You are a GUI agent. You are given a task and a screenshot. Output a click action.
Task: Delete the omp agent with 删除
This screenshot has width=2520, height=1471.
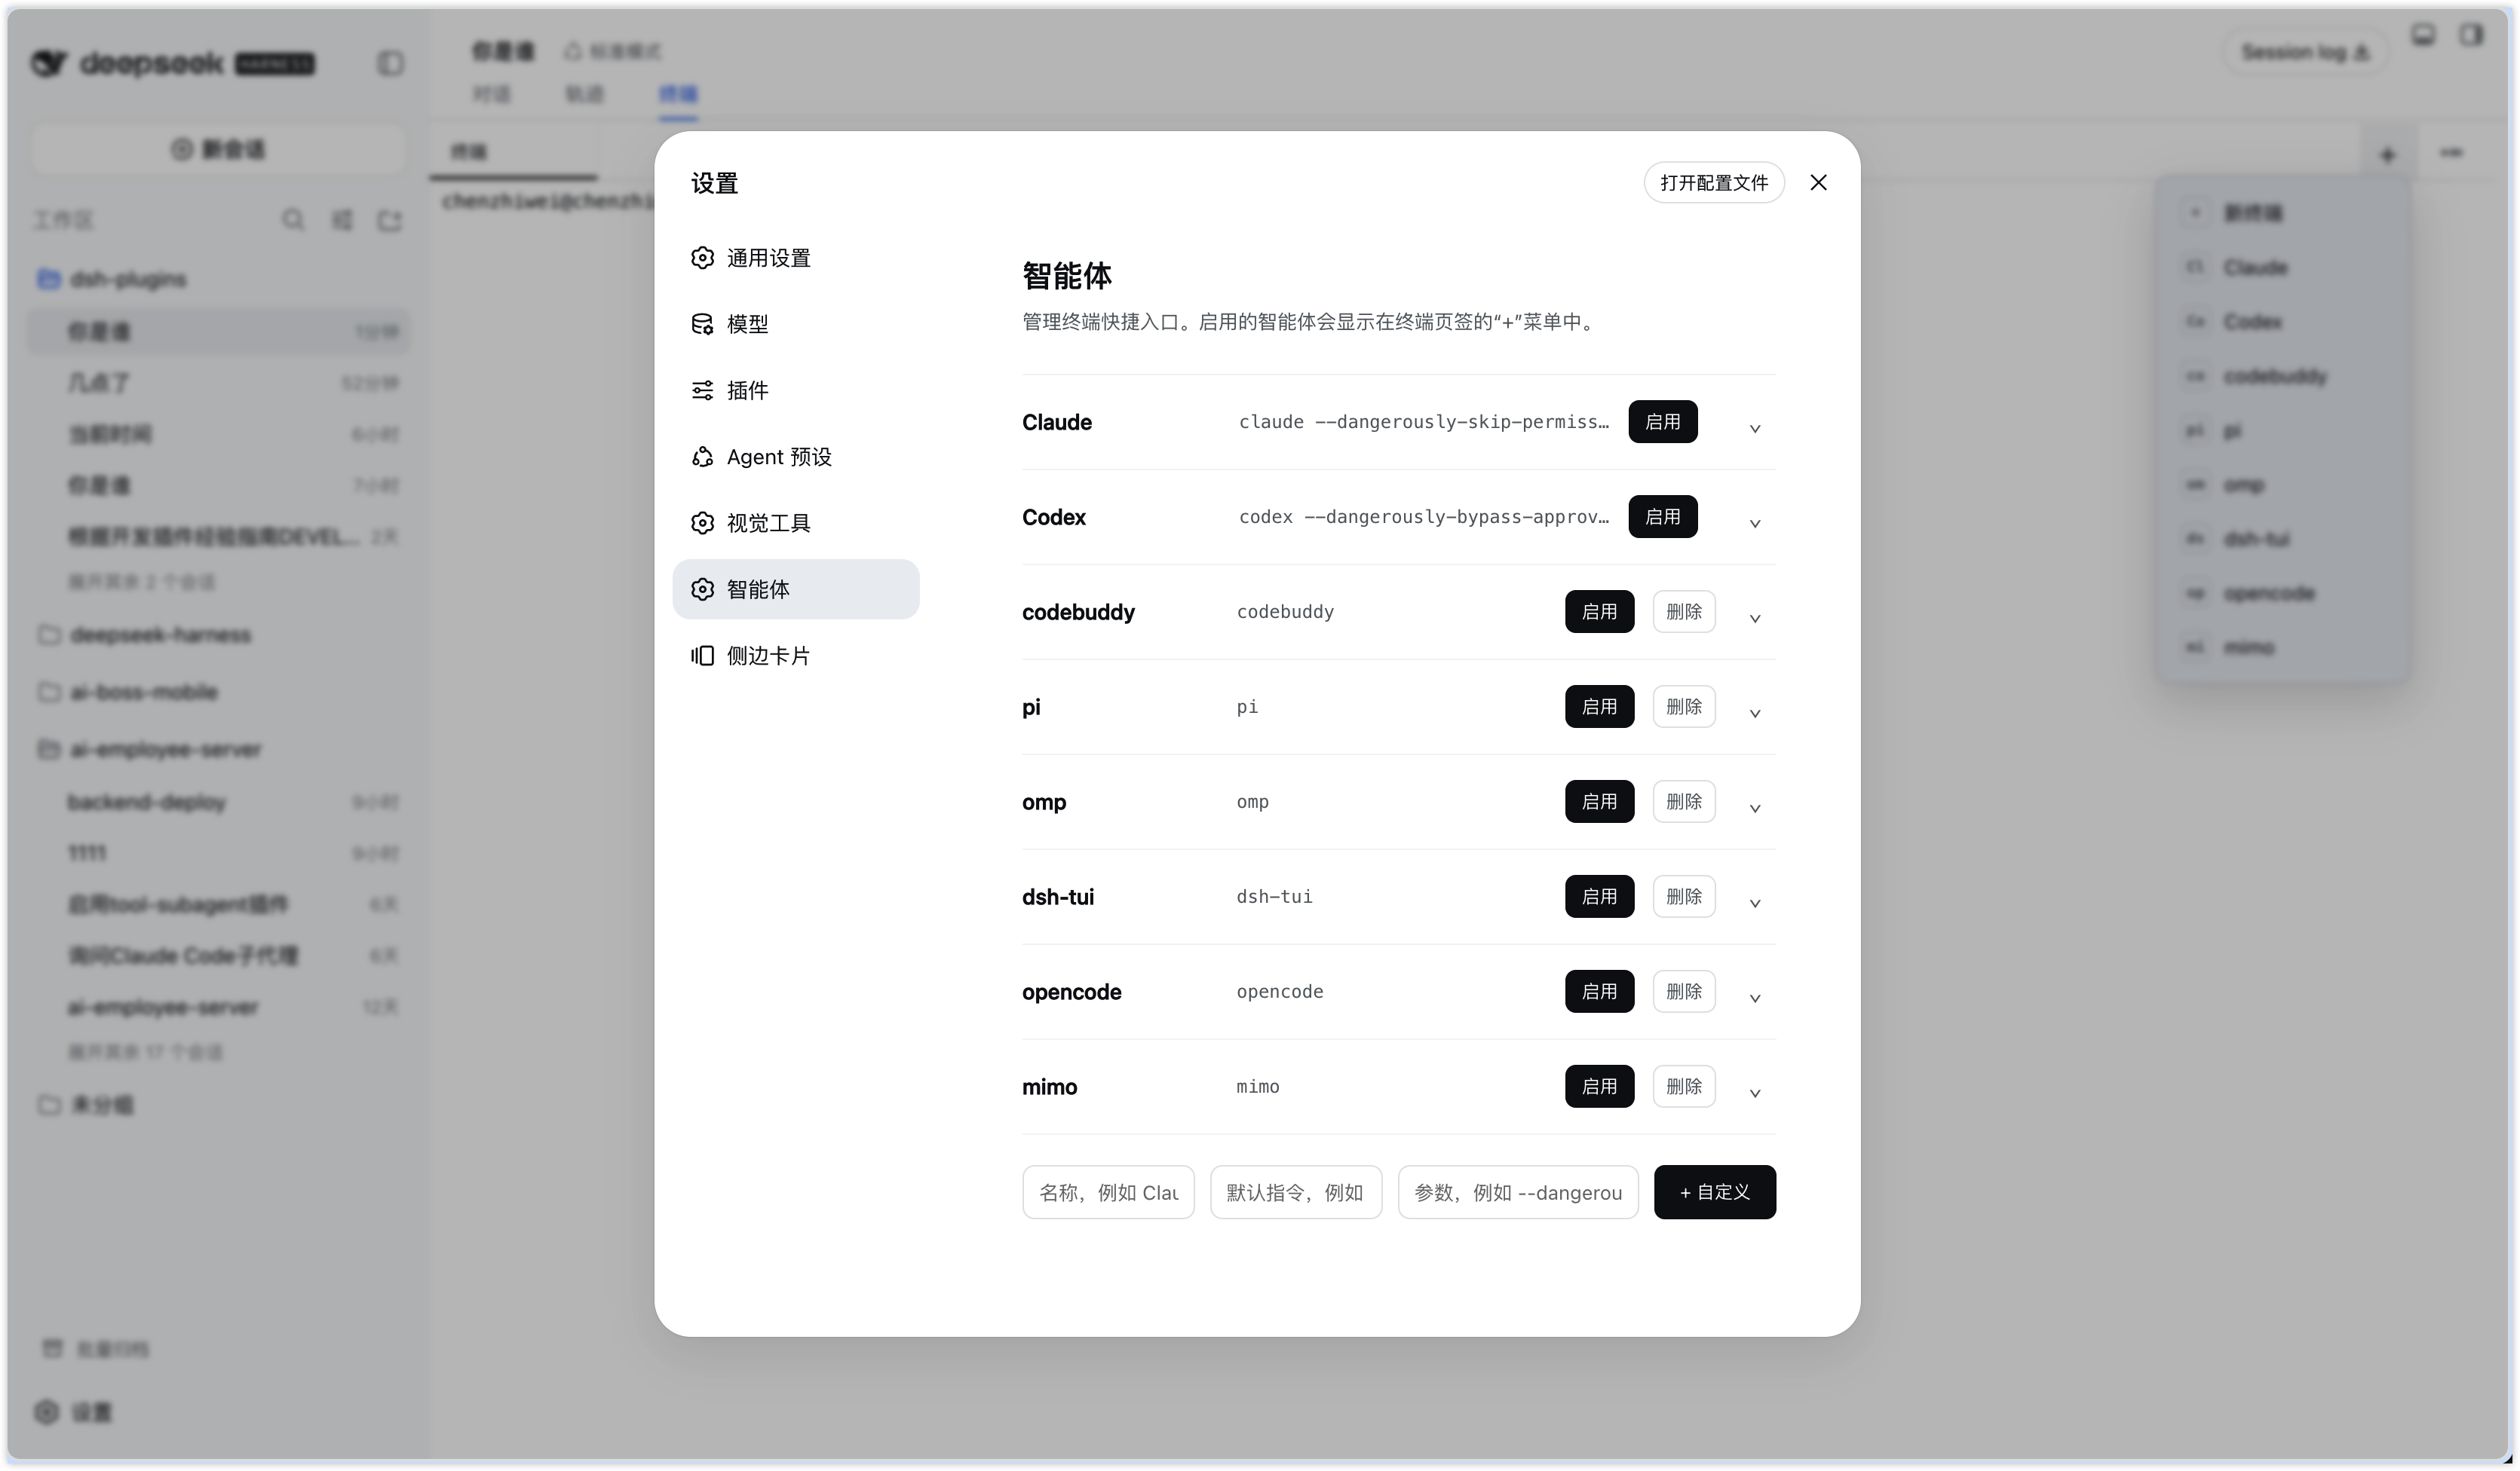pos(1684,802)
